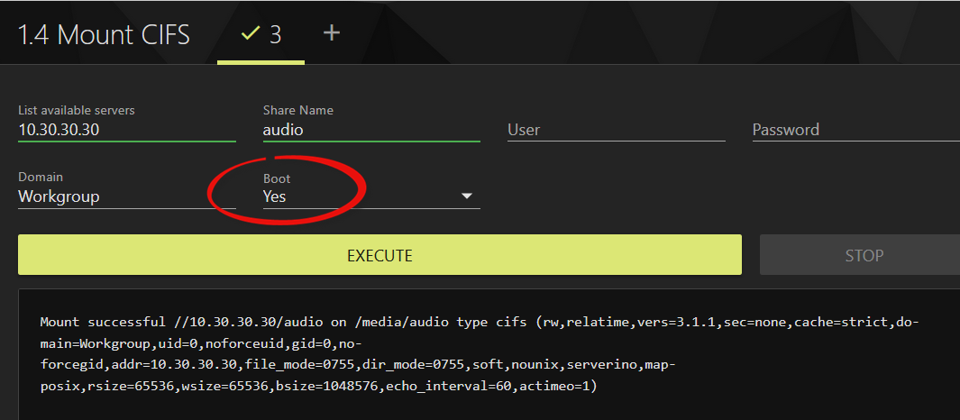The height and width of the screenshot is (420, 960).
Task: Click the Domain label text
Action: pos(41,178)
